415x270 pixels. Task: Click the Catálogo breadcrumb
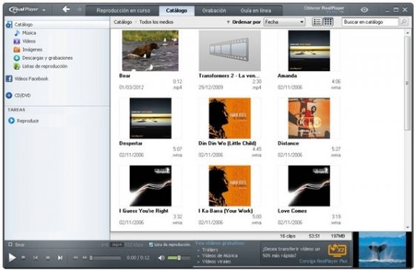123,22
